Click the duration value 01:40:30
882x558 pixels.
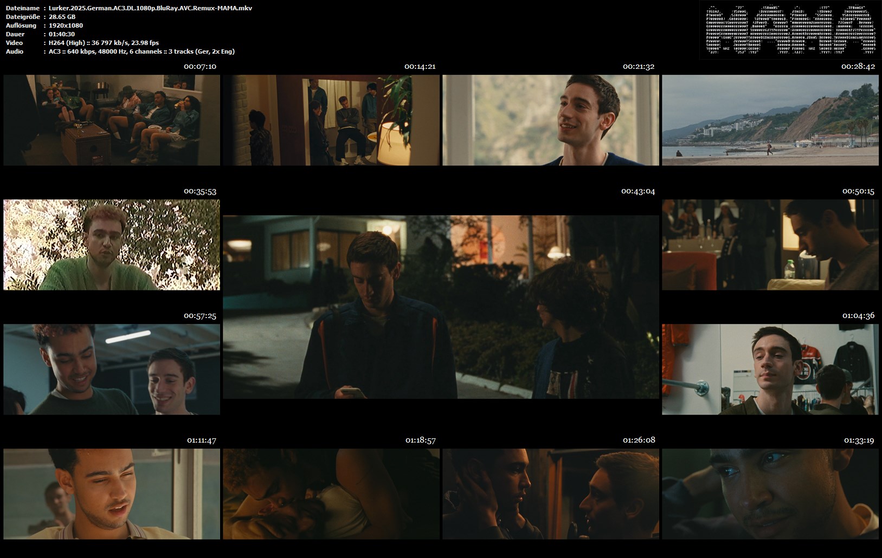pyautogui.click(x=62, y=34)
